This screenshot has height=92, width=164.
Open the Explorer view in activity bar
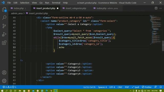4,9
